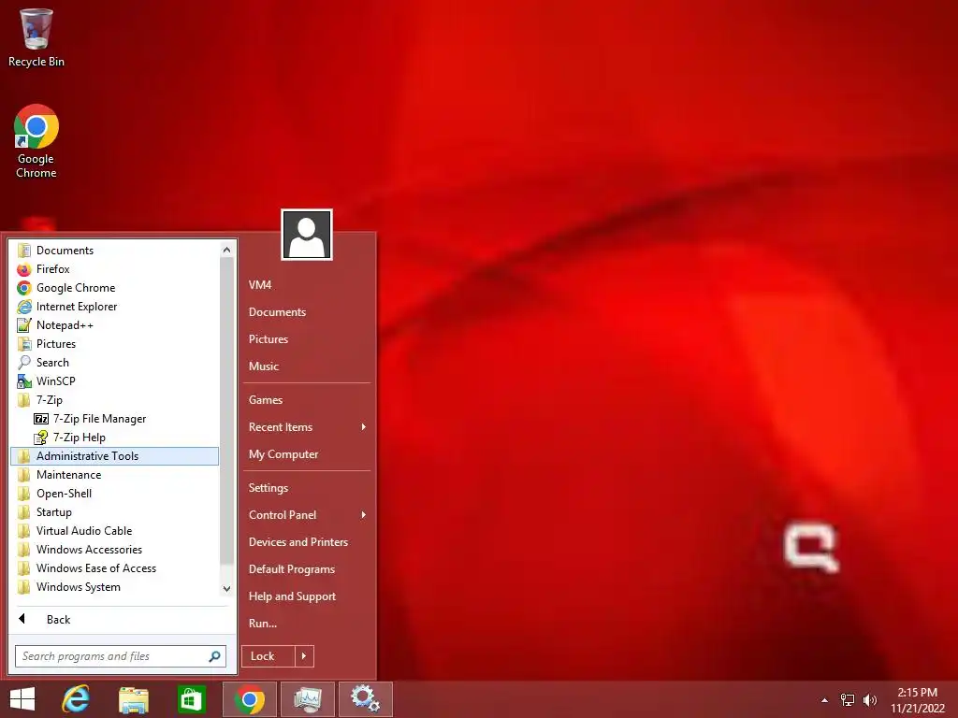Open the Documents folder in programs list
958x718 pixels.
point(114,251)
